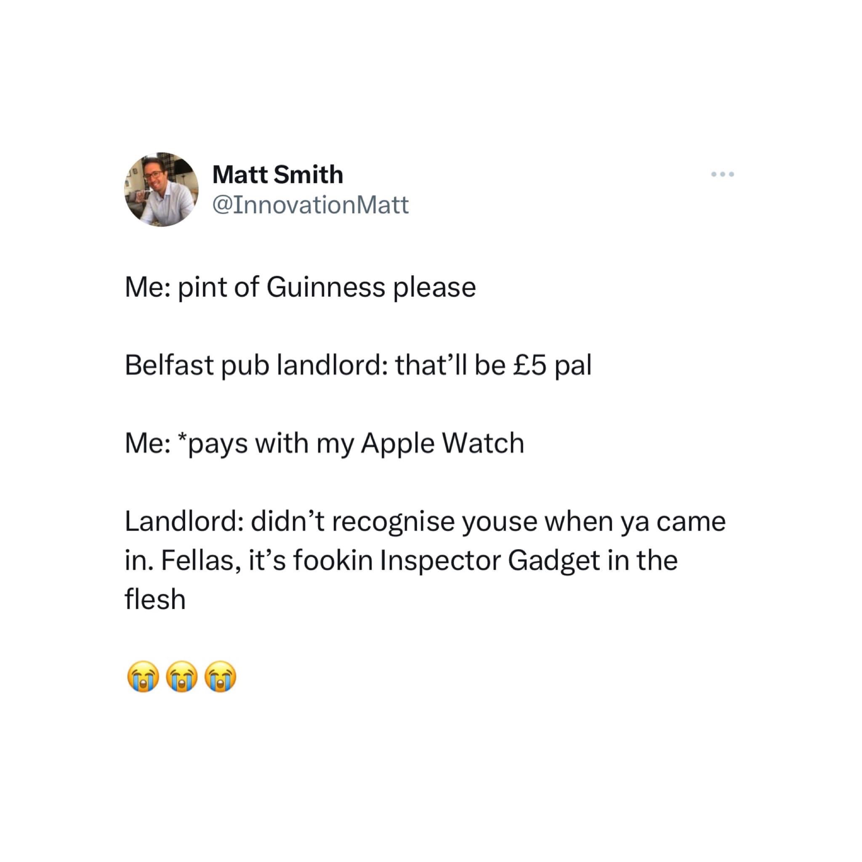Select the 'Belfast pub landlord' line
Image resolution: width=862 pixels, height=862 pixels.
coord(358,365)
